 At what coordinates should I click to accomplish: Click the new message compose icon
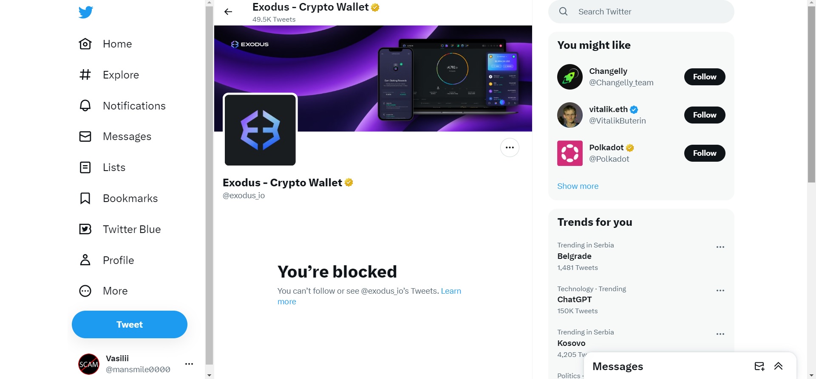coord(759,366)
